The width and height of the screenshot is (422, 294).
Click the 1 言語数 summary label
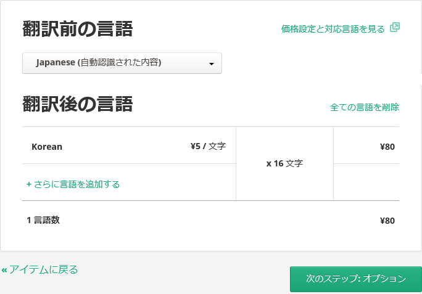tap(43, 220)
